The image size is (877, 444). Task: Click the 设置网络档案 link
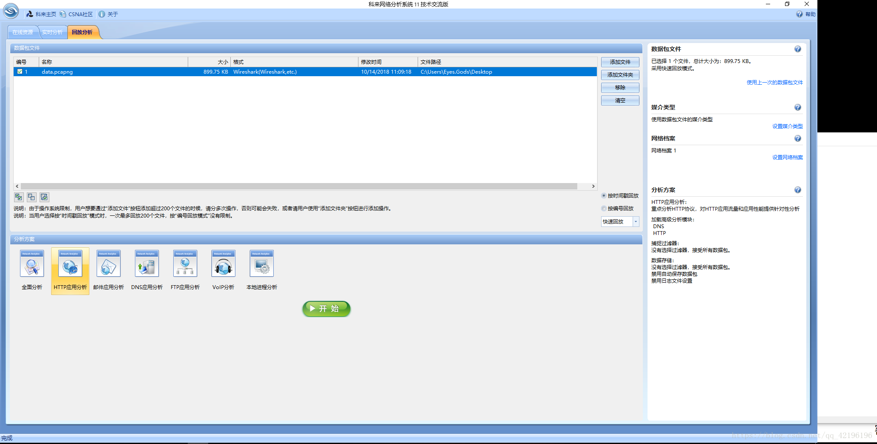point(788,158)
